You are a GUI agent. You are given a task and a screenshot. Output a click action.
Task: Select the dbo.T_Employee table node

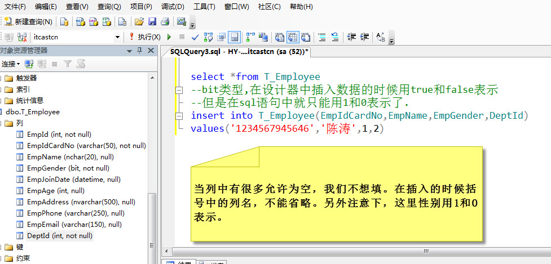click(33, 112)
